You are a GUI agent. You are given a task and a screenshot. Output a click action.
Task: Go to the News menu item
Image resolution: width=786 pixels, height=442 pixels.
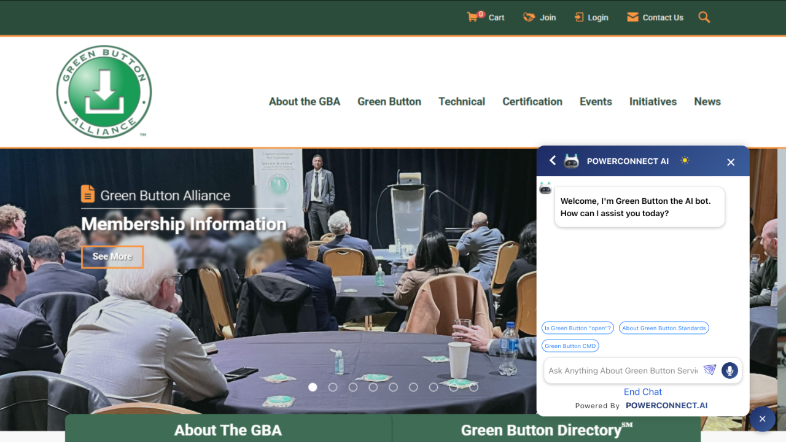[707, 102]
